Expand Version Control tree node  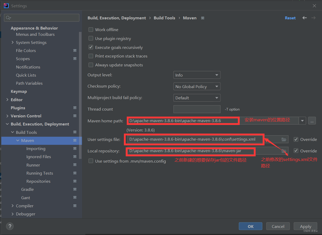[7, 116]
